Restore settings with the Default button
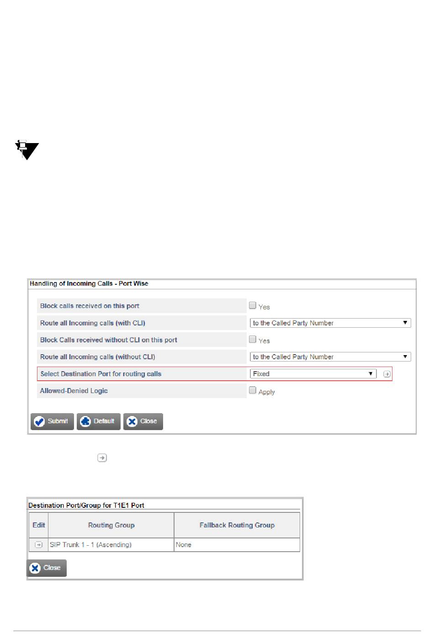 pyautogui.click(x=99, y=421)
